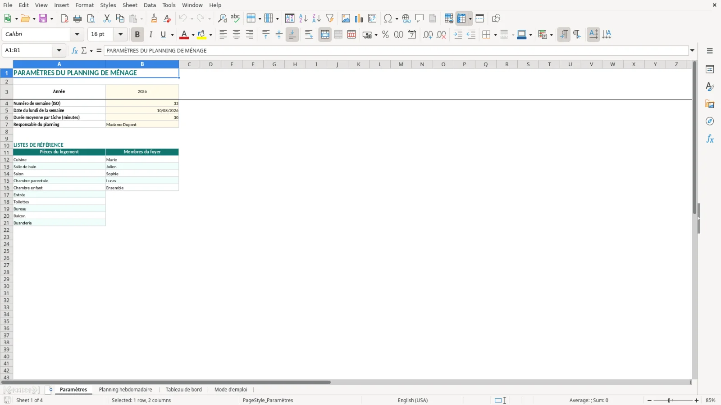Open the background color dropdown arrow
Screen dimensions: 721x405
[210, 35]
